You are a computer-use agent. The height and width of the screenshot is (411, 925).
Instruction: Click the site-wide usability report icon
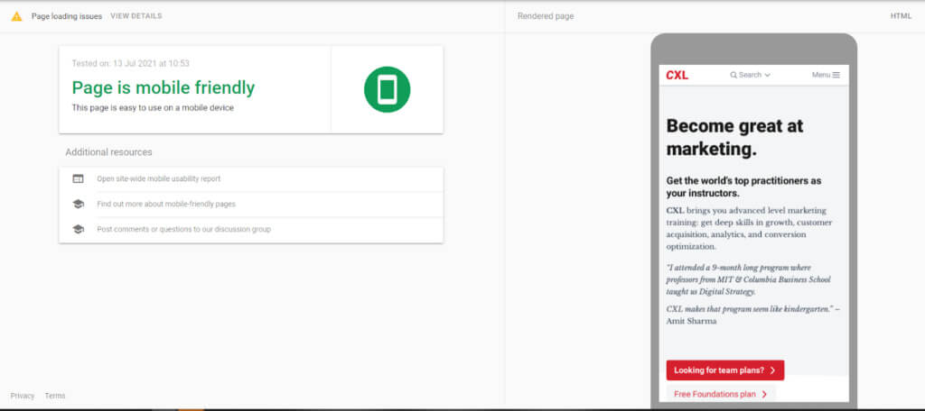click(78, 179)
